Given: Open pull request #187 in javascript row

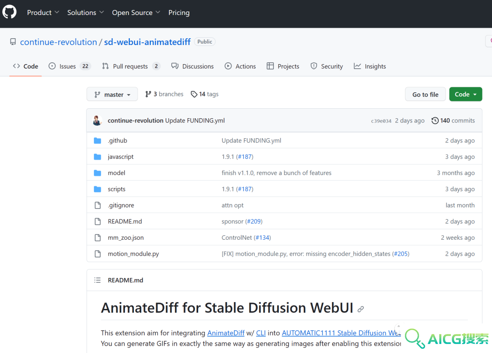Looking at the screenshot, I should pyautogui.click(x=245, y=156).
